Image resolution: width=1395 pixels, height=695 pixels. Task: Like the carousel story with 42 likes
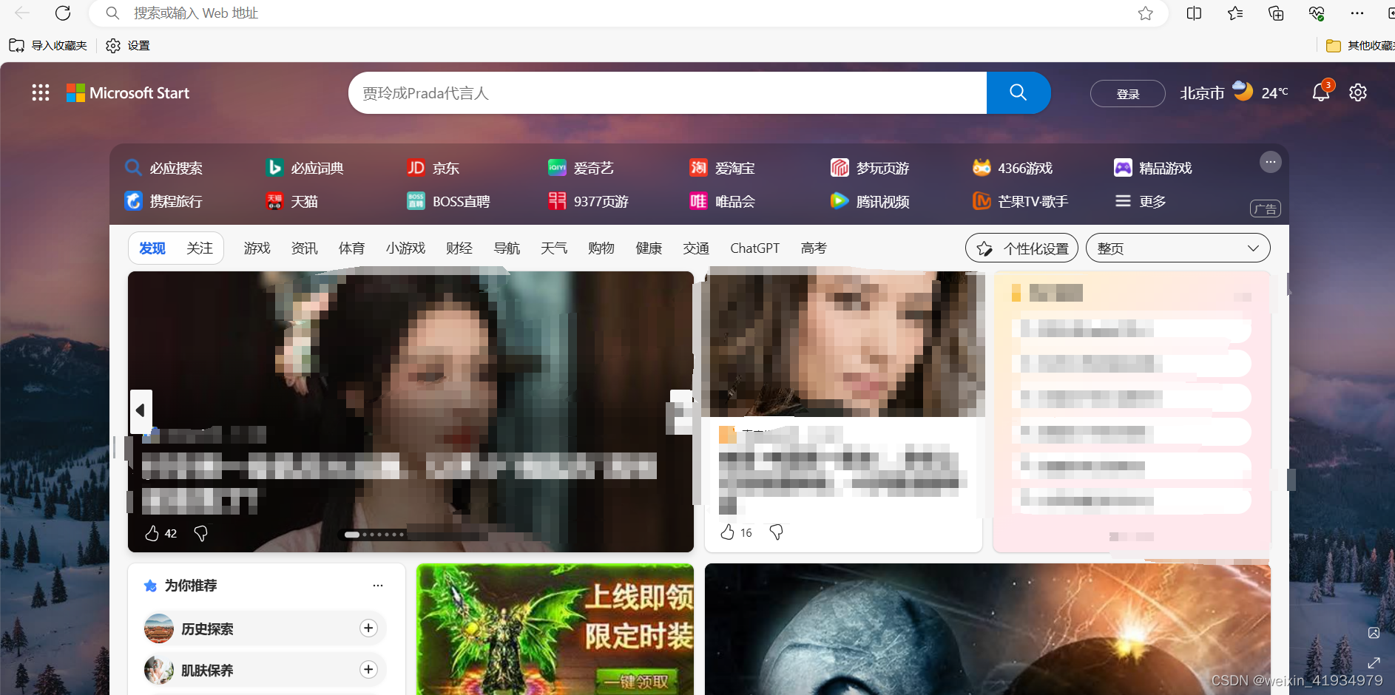pos(152,533)
